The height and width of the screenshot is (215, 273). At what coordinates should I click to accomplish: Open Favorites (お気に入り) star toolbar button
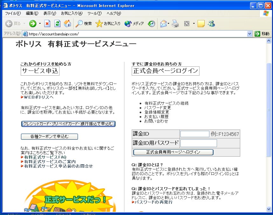(x=108, y=24)
